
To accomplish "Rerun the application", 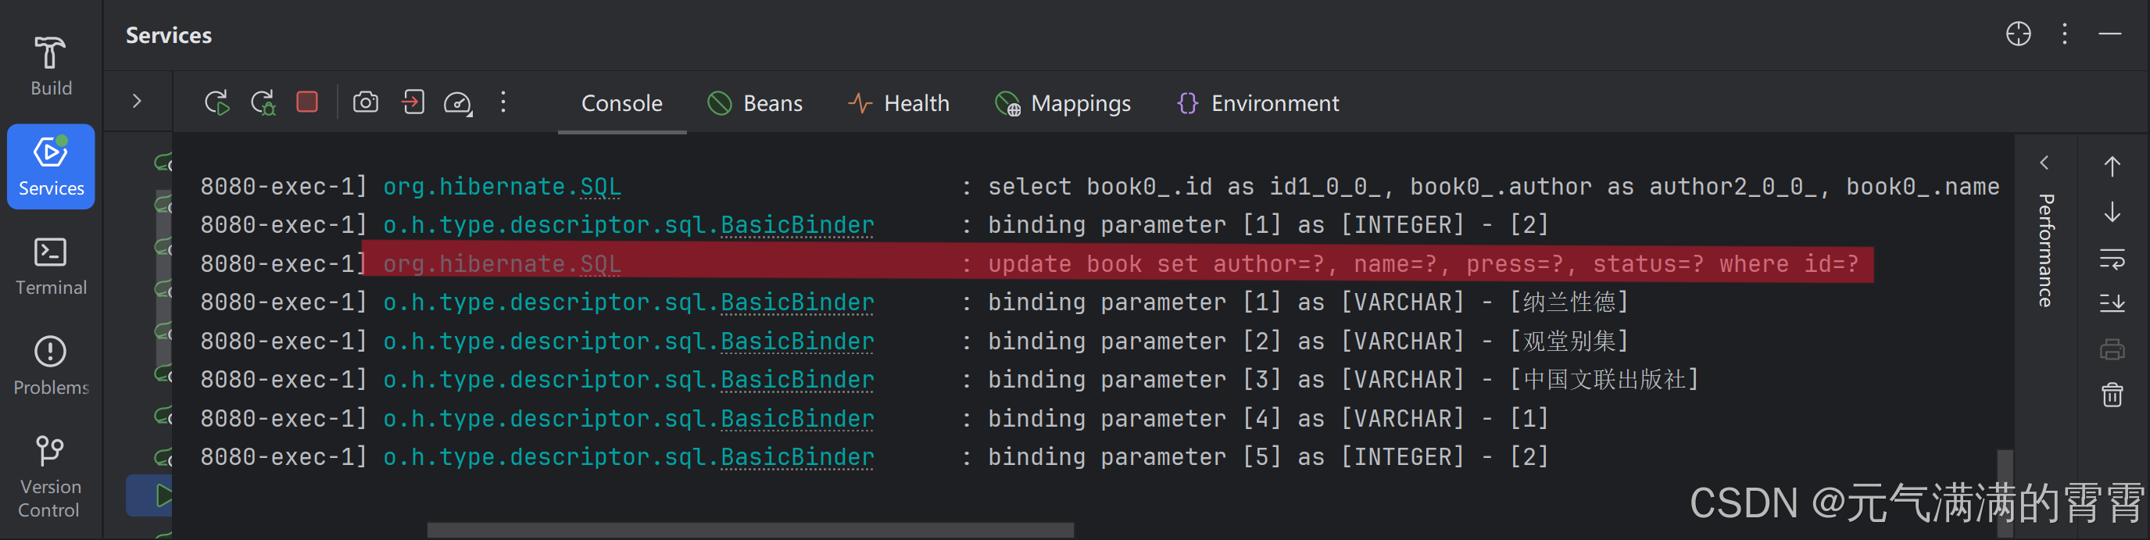I will click(x=216, y=102).
